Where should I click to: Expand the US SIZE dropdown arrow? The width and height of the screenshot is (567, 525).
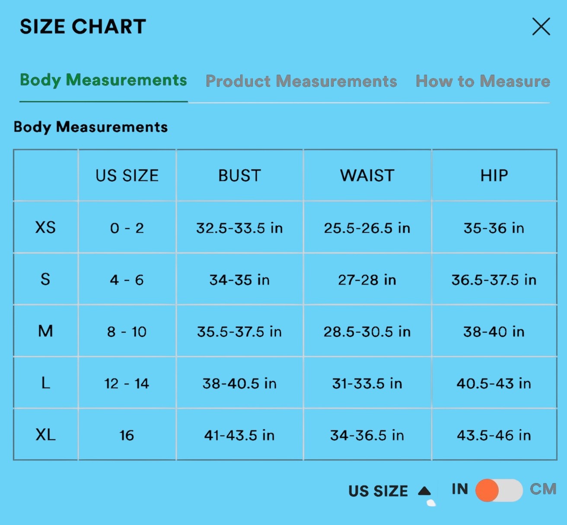tap(425, 490)
